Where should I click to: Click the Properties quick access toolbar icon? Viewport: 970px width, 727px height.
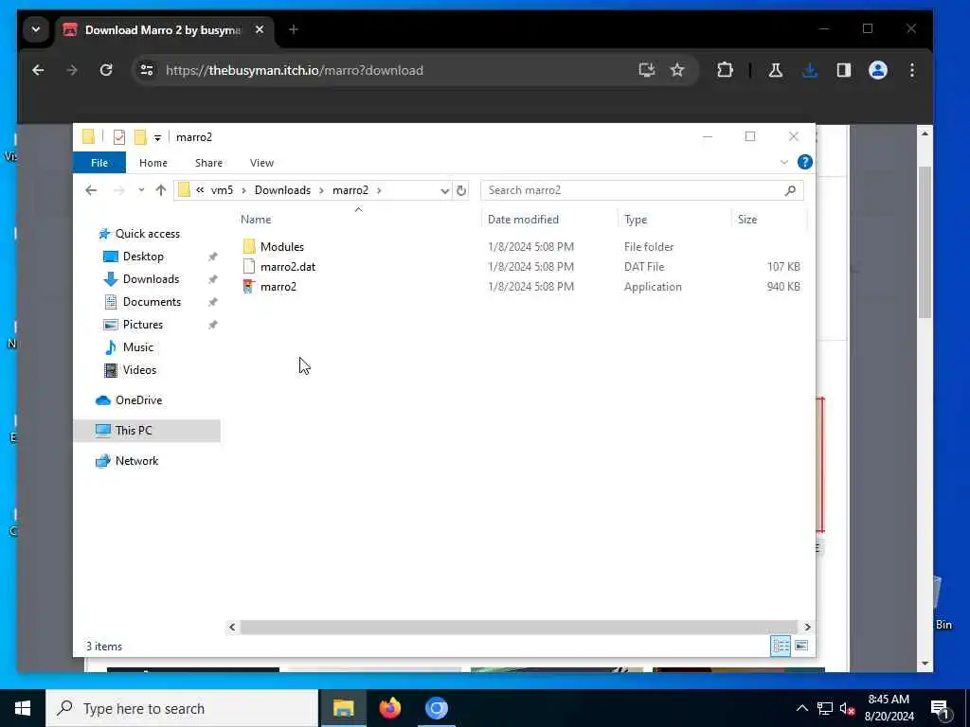pos(119,136)
